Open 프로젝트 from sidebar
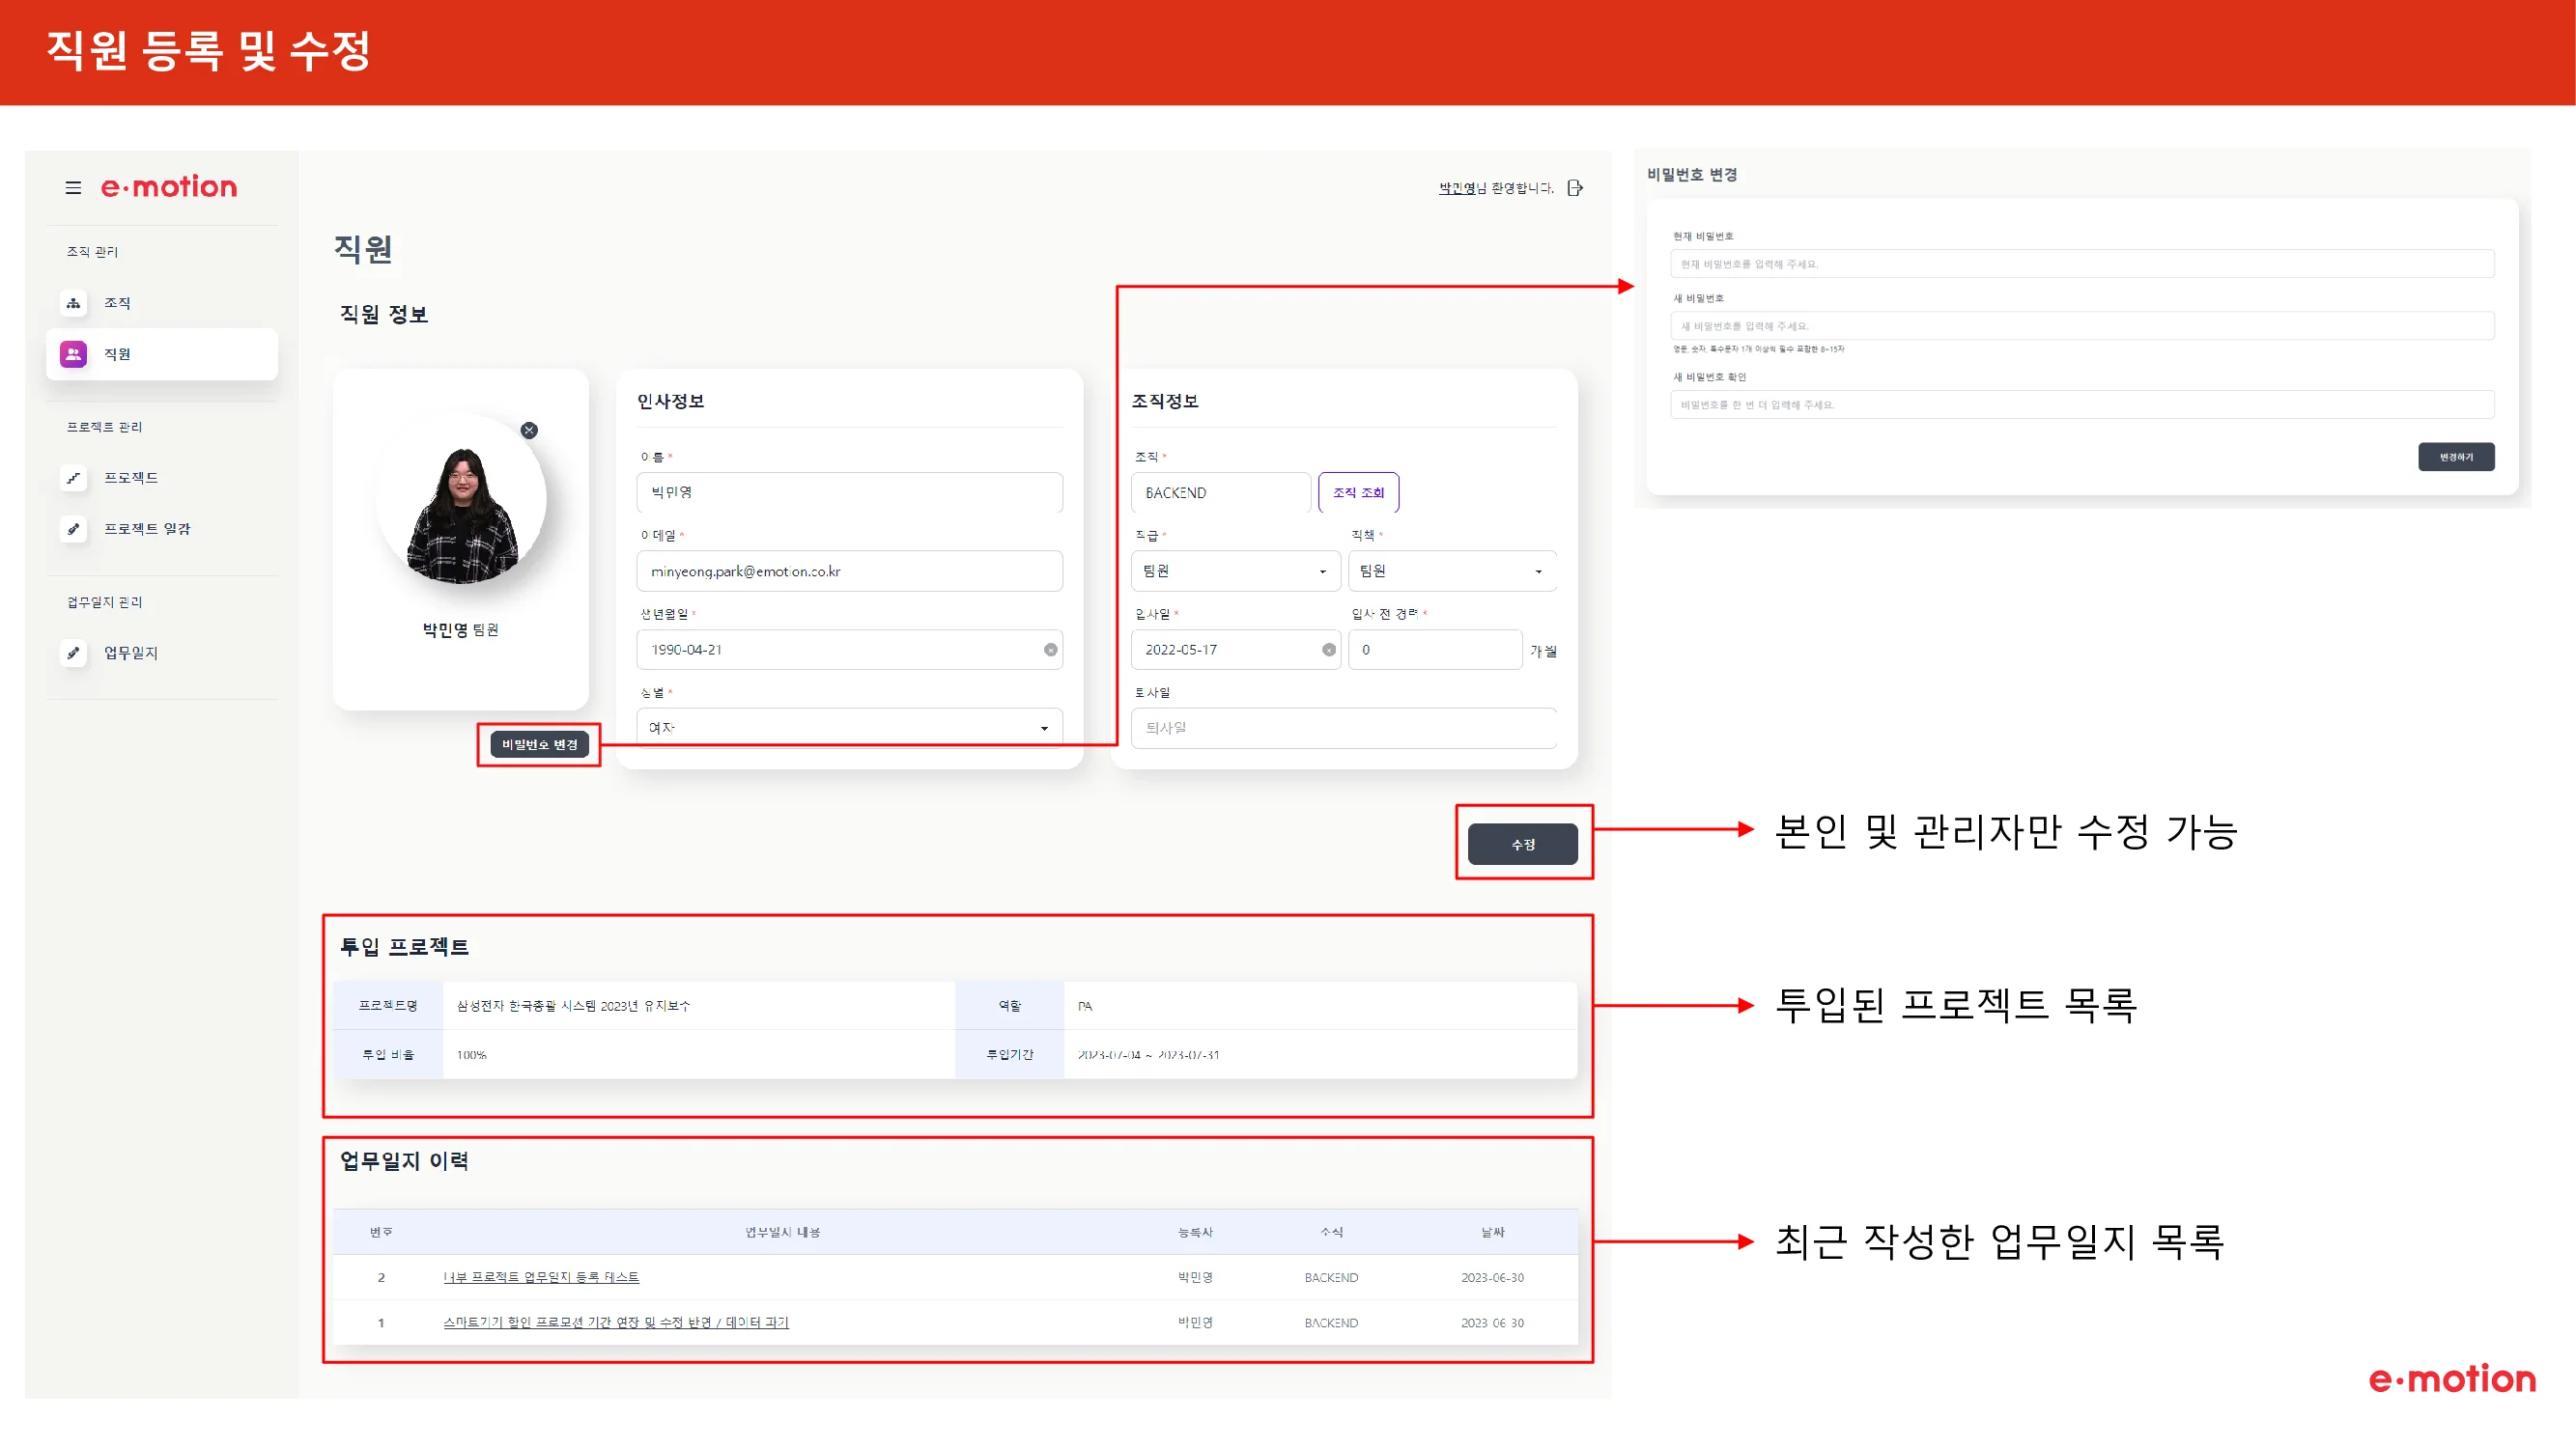 tap(130, 478)
